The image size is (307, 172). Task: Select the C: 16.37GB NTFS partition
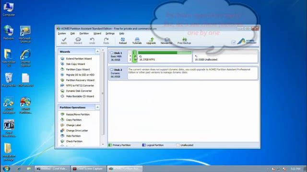coord(165,56)
